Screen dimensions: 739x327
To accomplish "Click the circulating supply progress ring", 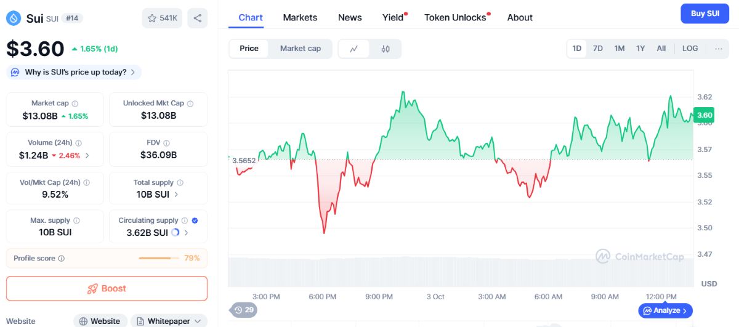I will [176, 233].
